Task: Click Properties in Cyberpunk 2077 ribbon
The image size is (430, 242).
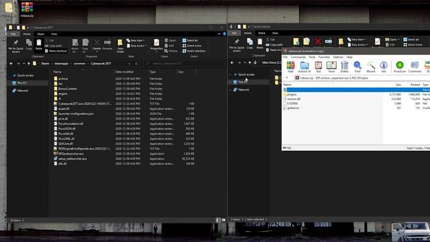Action: (157, 45)
